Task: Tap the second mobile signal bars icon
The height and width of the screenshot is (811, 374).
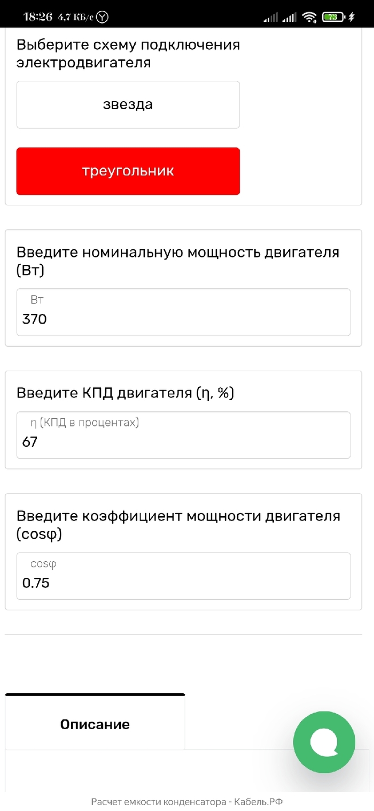Action: [289, 17]
